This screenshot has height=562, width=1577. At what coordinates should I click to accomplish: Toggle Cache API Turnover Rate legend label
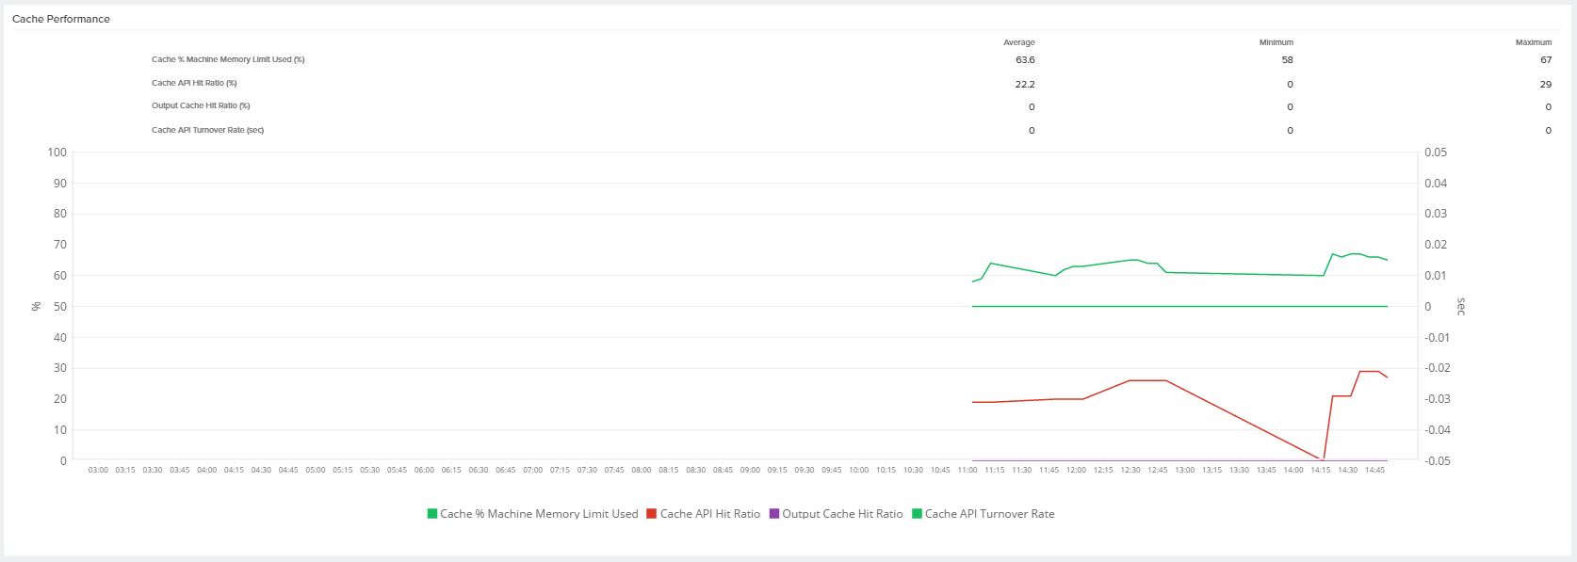pyautogui.click(x=989, y=514)
